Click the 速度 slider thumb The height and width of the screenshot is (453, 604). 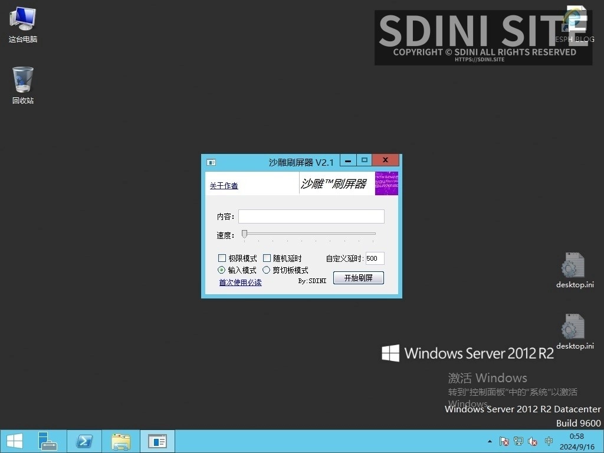coord(244,234)
